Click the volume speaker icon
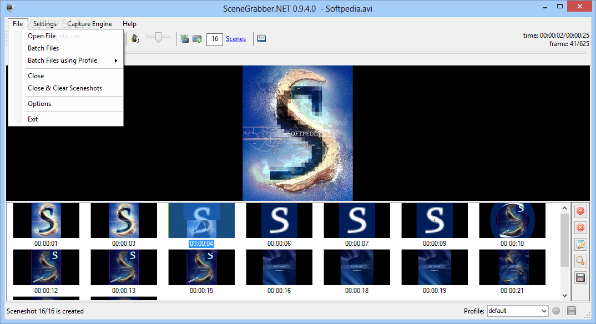The width and height of the screenshot is (596, 324). pos(135,38)
